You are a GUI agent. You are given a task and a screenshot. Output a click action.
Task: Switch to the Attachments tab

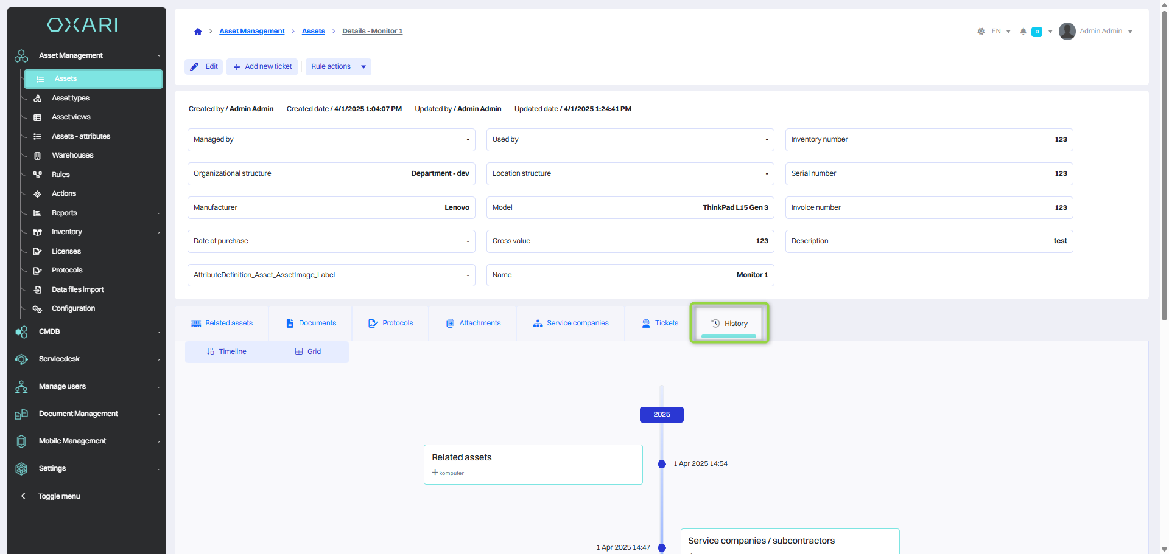[x=473, y=324]
